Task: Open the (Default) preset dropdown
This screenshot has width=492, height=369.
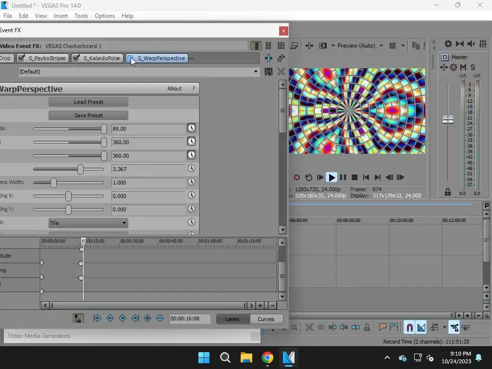Action: (256, 72)
